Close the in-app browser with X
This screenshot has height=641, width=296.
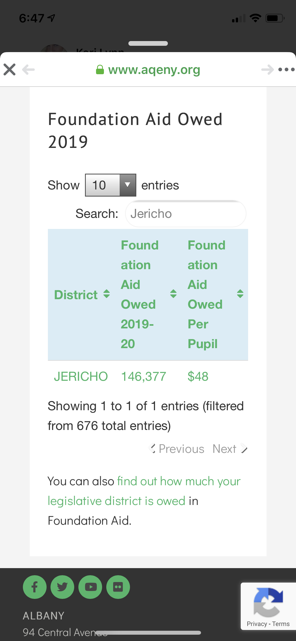[x=9, y=70]
